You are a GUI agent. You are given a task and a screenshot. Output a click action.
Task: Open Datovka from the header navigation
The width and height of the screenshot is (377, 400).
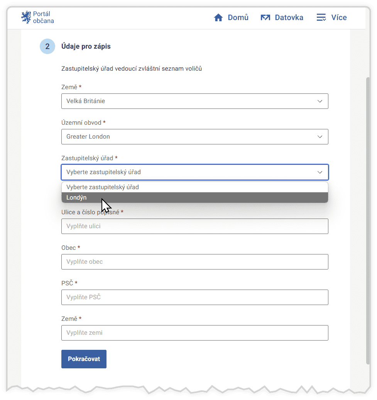(x=289, y=18)
